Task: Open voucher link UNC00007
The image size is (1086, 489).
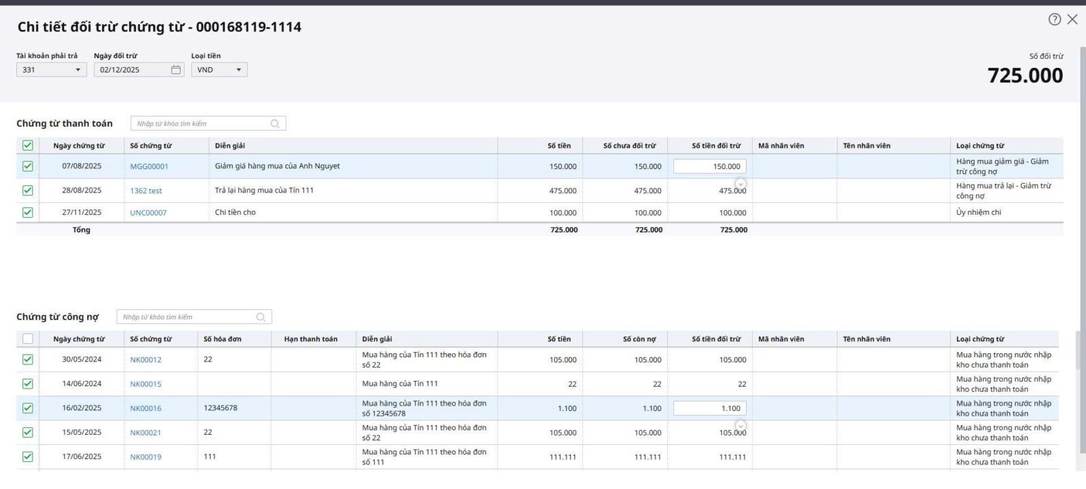Action: 148,213
